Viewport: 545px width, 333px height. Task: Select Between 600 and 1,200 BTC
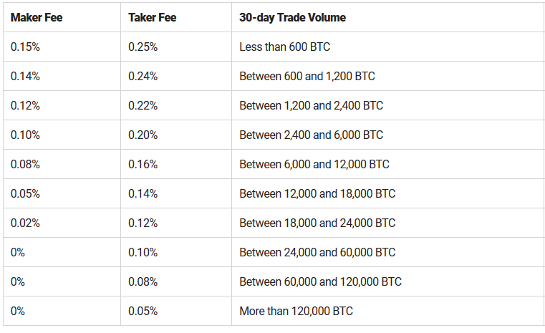(388, 76)
